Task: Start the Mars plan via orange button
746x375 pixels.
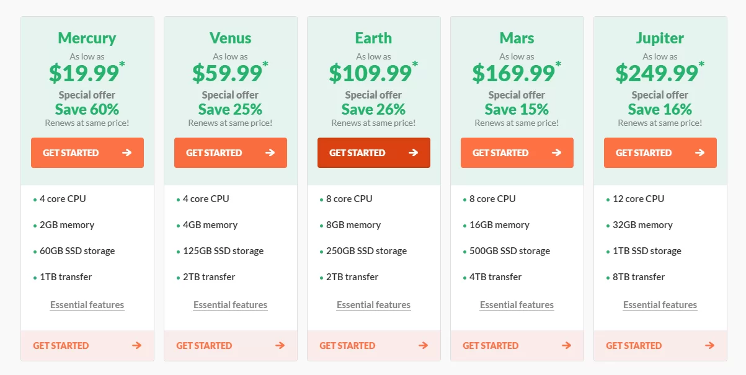Action: (501, 152)
